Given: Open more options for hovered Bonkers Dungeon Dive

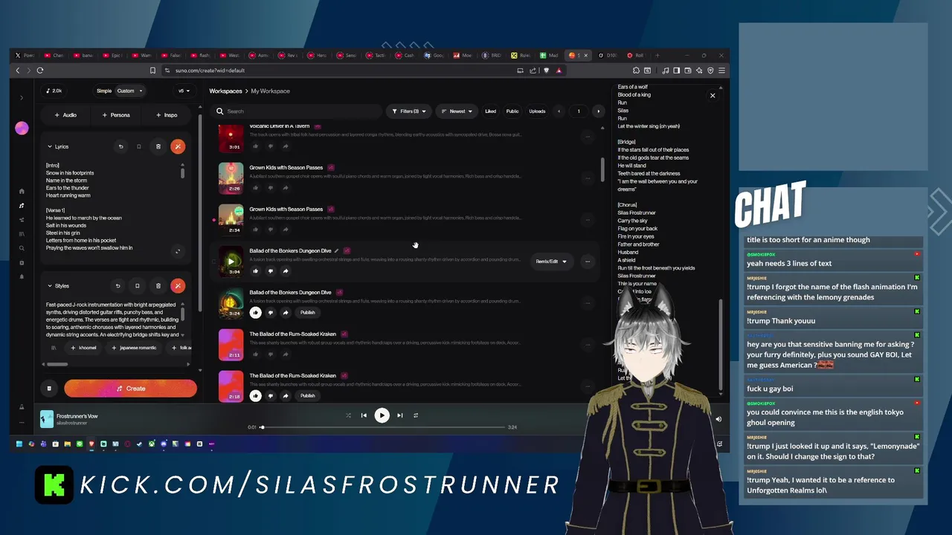Looking at the screenshot, I should click(588, 261).
